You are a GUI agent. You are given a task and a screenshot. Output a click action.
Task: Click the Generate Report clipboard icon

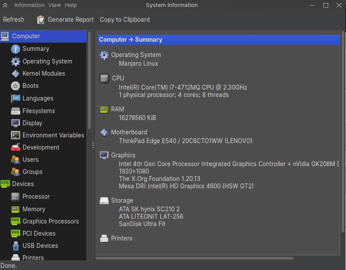point(41,20)
